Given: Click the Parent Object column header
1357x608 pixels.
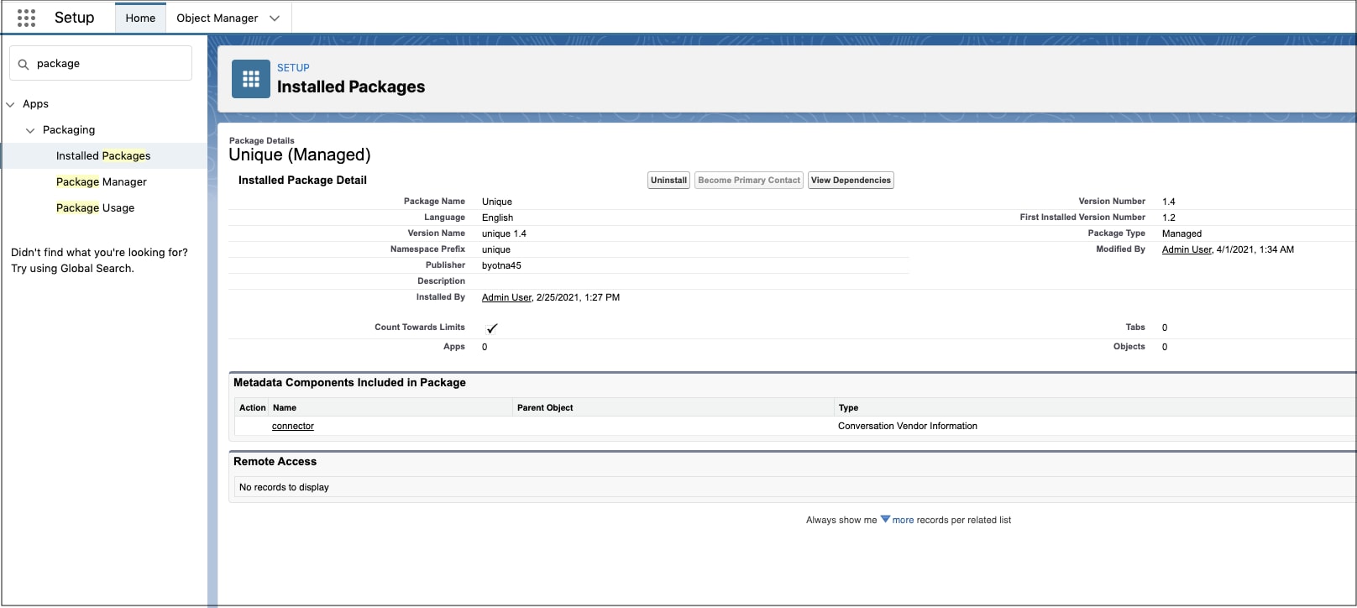Looking at the screenshot, I should click(545, 408).
